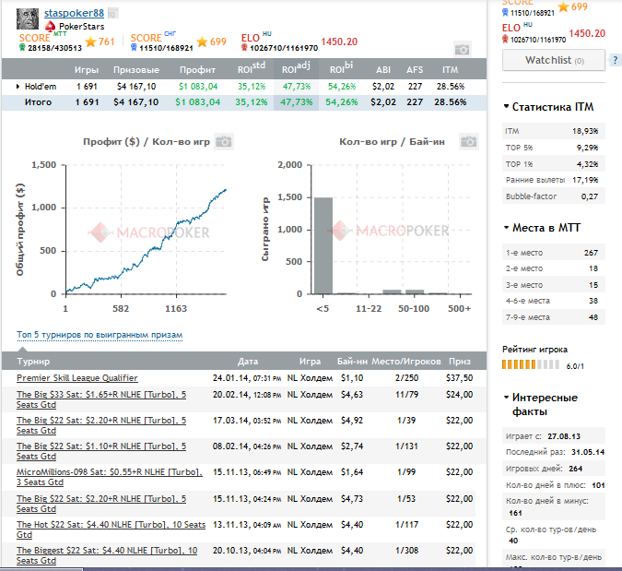
Task: Click the Ранние вылеты 17,19% row
Action: (x=554, y=180)
